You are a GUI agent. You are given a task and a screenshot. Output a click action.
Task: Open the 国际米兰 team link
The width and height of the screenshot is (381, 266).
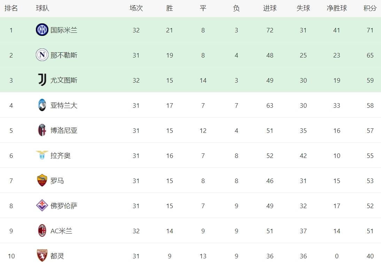64,30
